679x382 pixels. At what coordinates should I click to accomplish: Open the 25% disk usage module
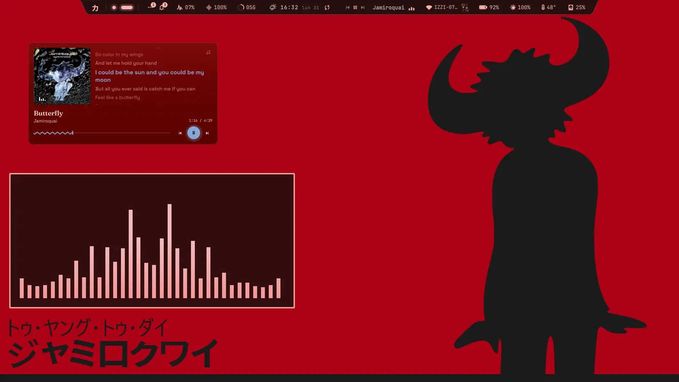(x=577, y=8)
